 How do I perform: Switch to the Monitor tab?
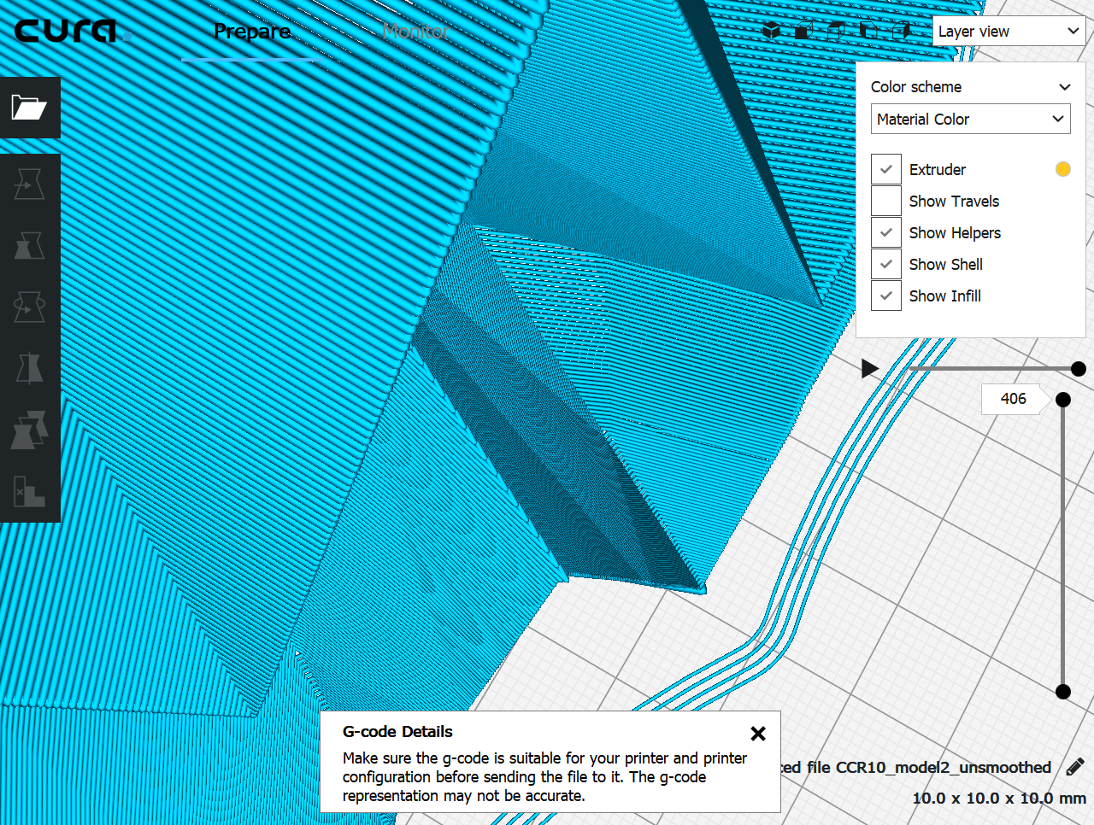pyautogui.click(x=416, y=32)
